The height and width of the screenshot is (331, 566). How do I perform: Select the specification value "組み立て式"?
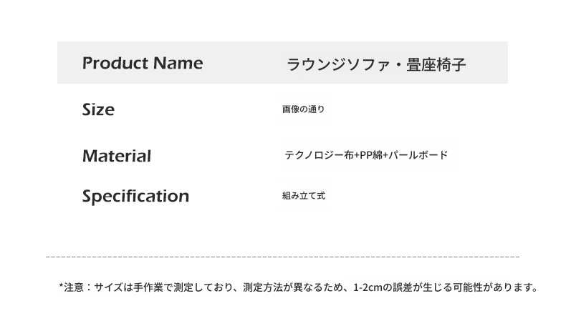coord(304,196)
